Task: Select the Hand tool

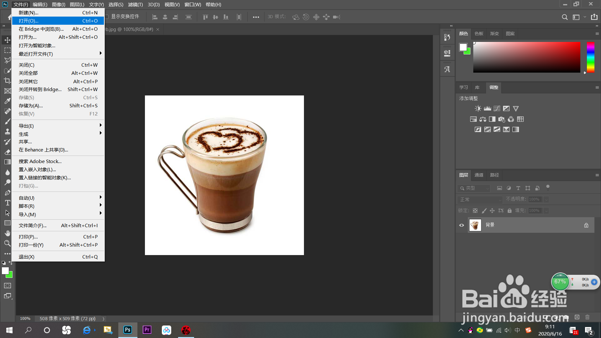Action: point(7,233)
